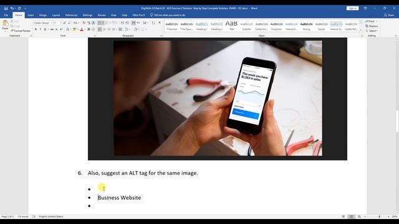Viewport: 399px width, 224px height.
Task: Toggle Superscript formatting
Action: coord(61,29)
